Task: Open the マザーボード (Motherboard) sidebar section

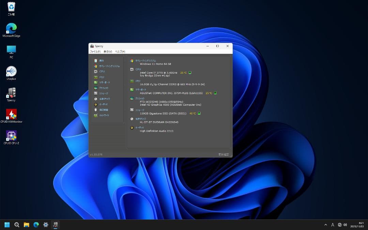Action: pos(104,82)
